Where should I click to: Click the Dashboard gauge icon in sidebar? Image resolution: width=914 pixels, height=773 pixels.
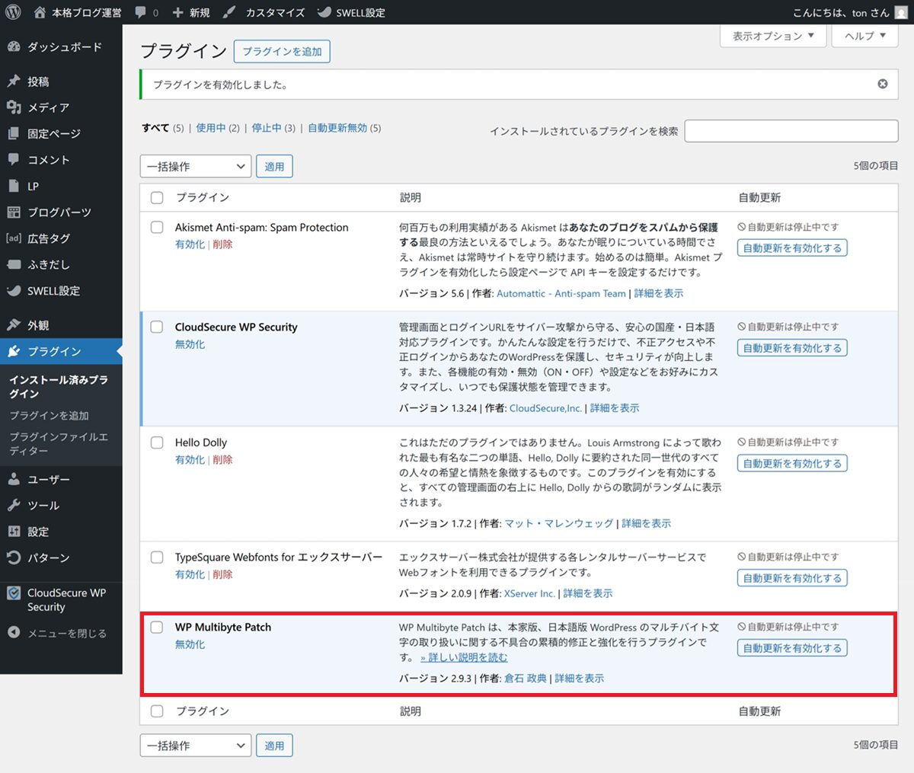(14, 47)
